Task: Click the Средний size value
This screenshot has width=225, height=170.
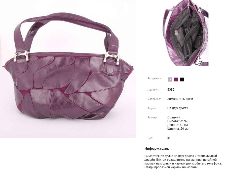Action: coord(174,117)
